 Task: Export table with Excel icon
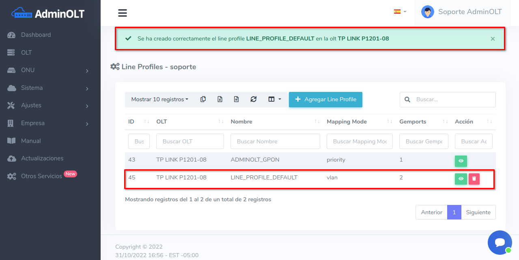(x=220, y=99)
